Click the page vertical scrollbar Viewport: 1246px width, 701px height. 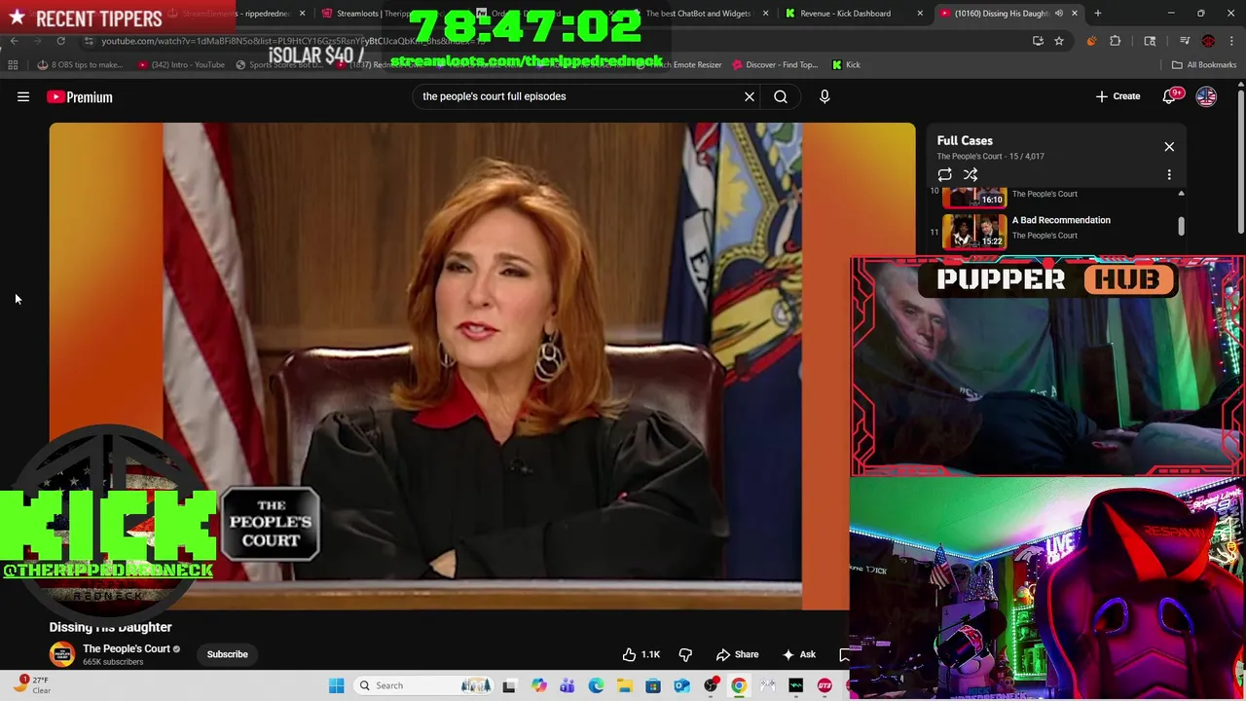point(1241,161)
